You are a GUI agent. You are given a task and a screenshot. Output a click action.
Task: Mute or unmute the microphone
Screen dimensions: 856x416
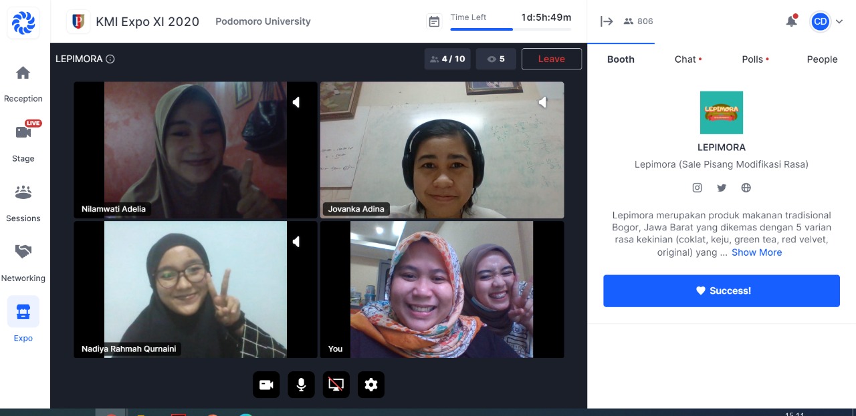(x=301, y=385)
